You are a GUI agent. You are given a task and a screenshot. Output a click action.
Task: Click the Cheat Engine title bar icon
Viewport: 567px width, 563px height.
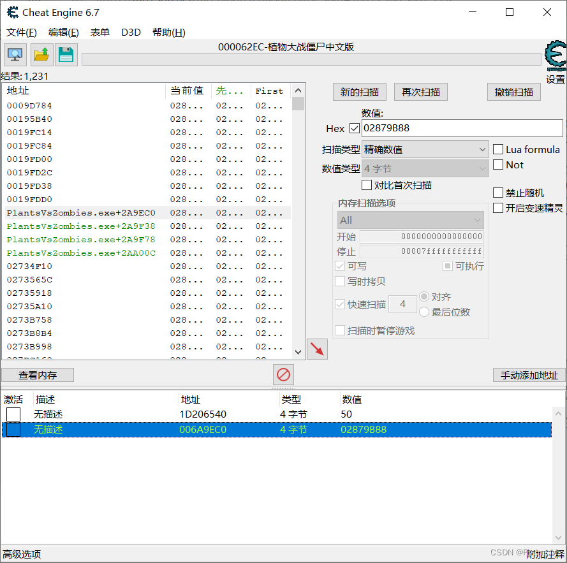[x=12, y=12]
